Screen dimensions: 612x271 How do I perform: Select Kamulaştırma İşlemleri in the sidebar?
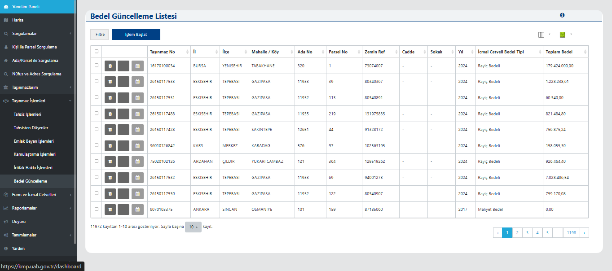[35, 154]
